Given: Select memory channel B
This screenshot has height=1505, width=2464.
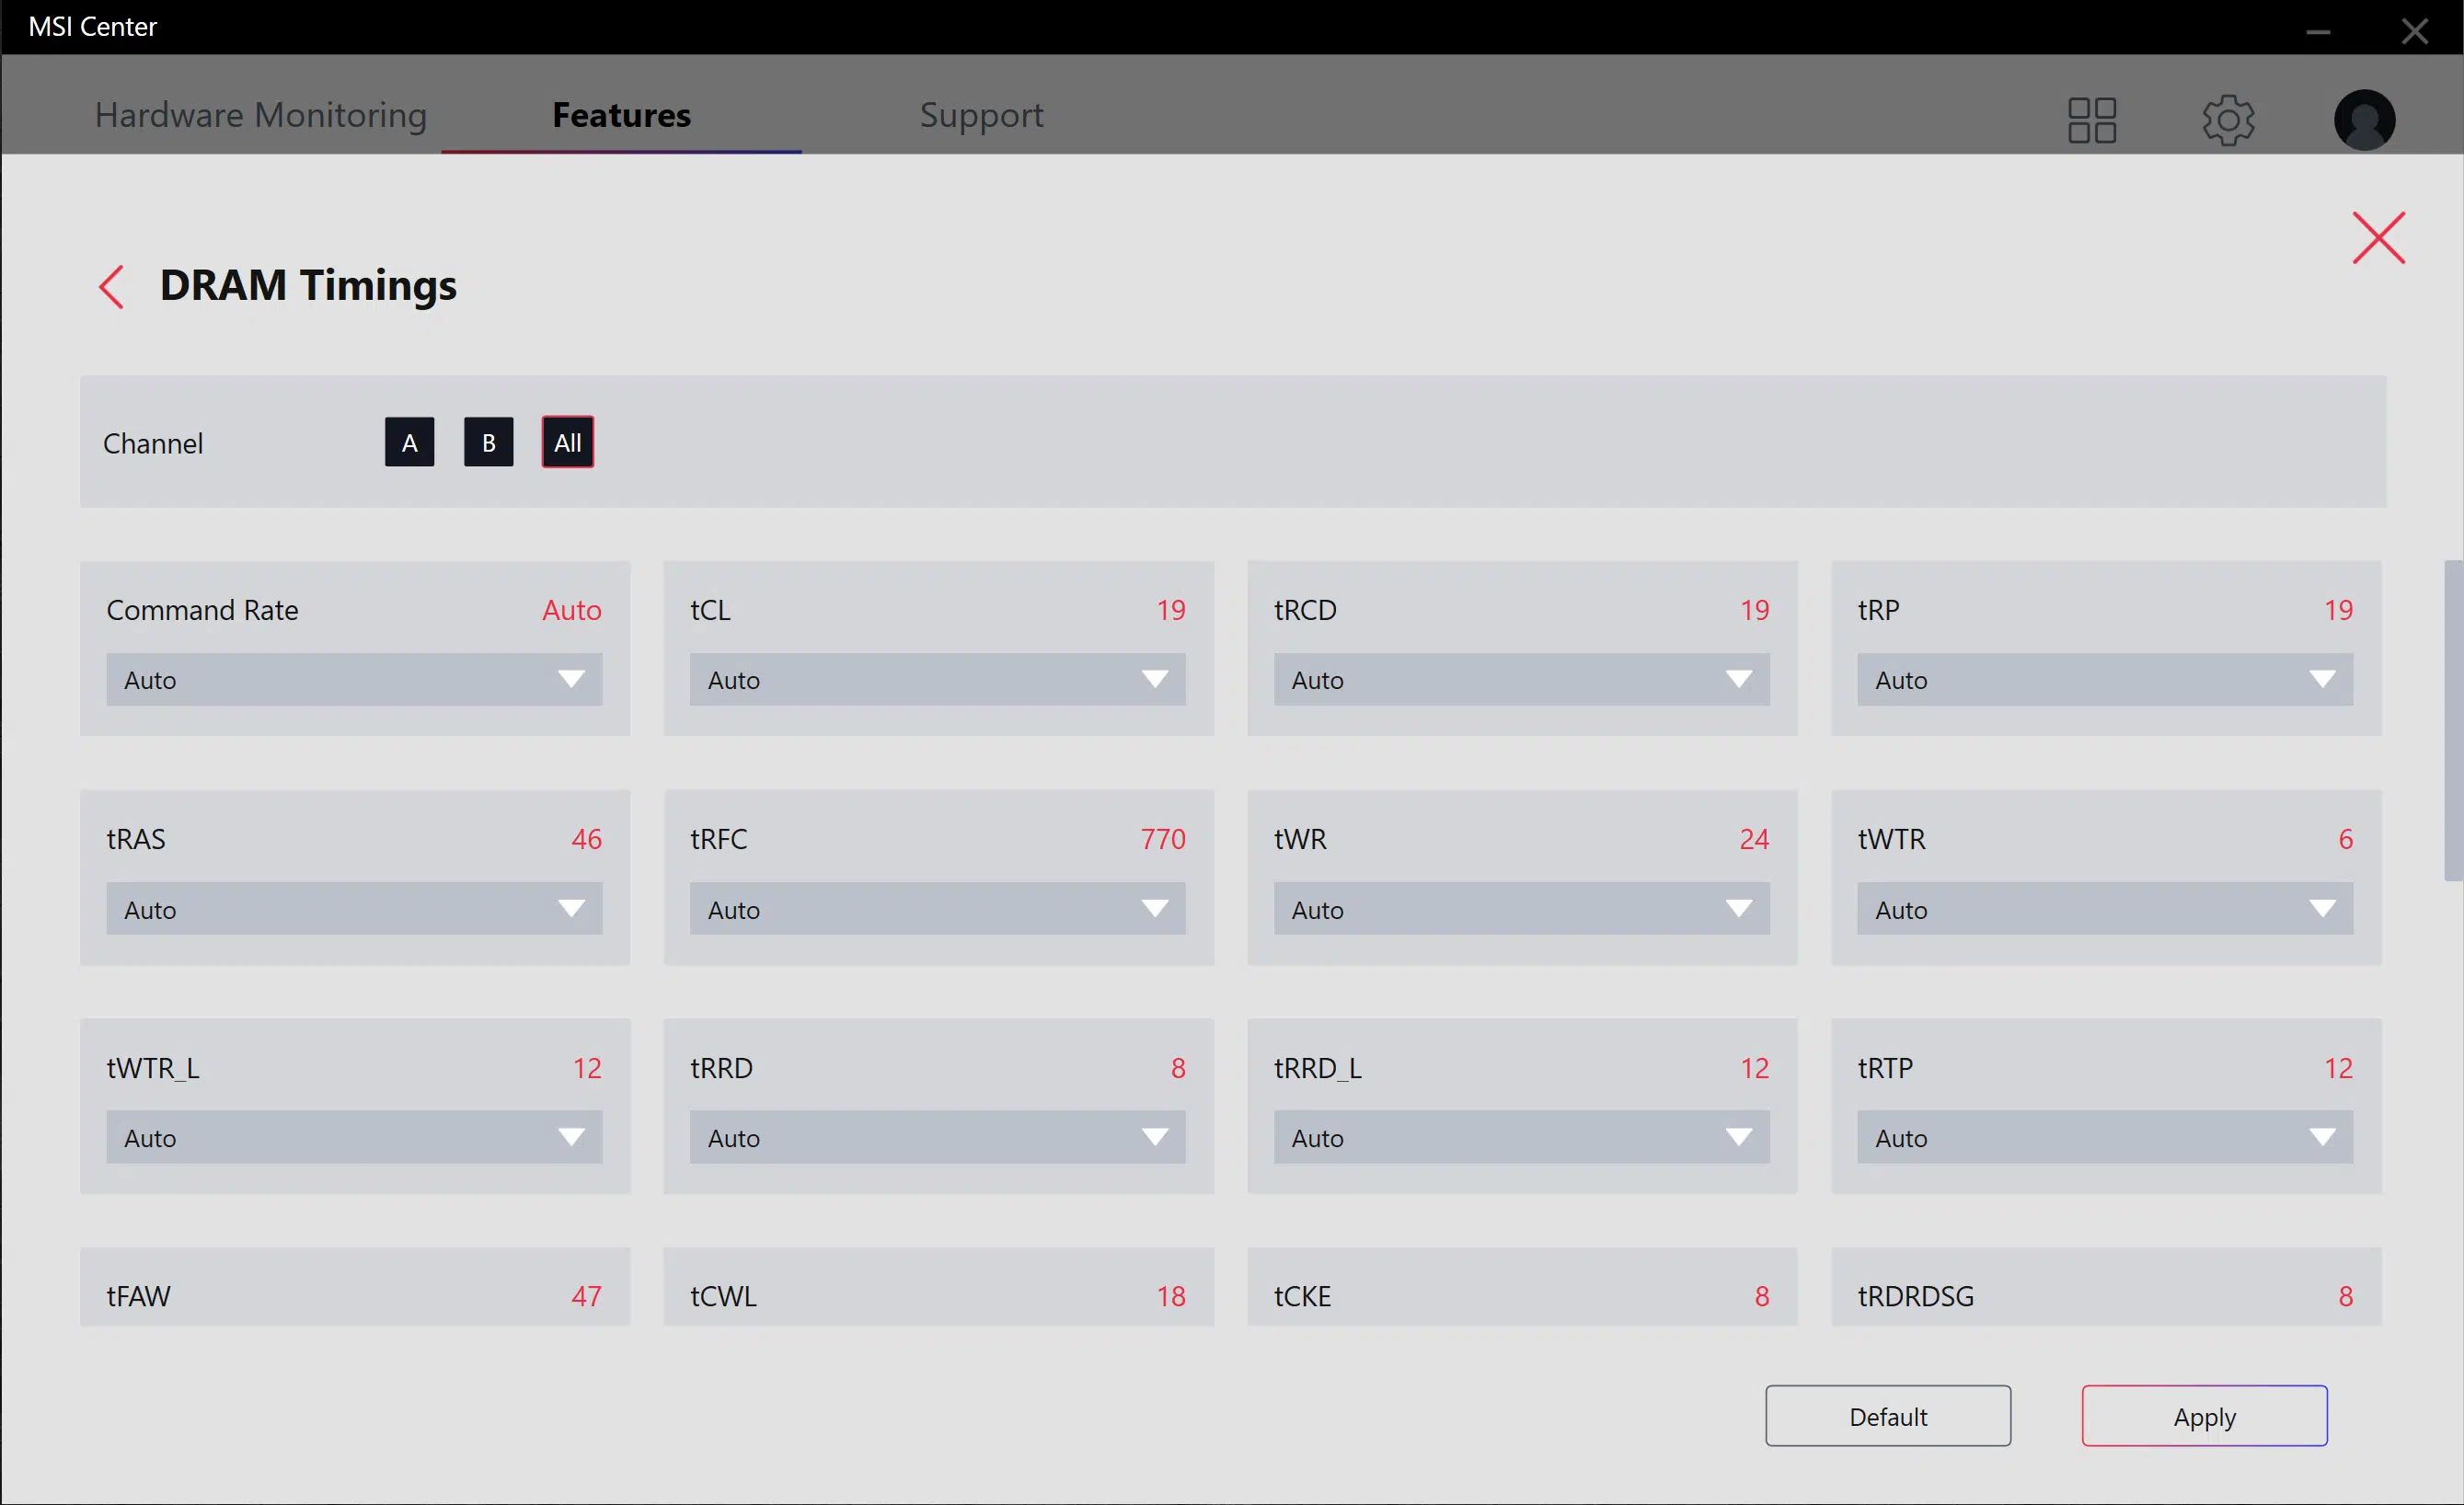Looking at the screenshot, I should [x=488, y=442].
